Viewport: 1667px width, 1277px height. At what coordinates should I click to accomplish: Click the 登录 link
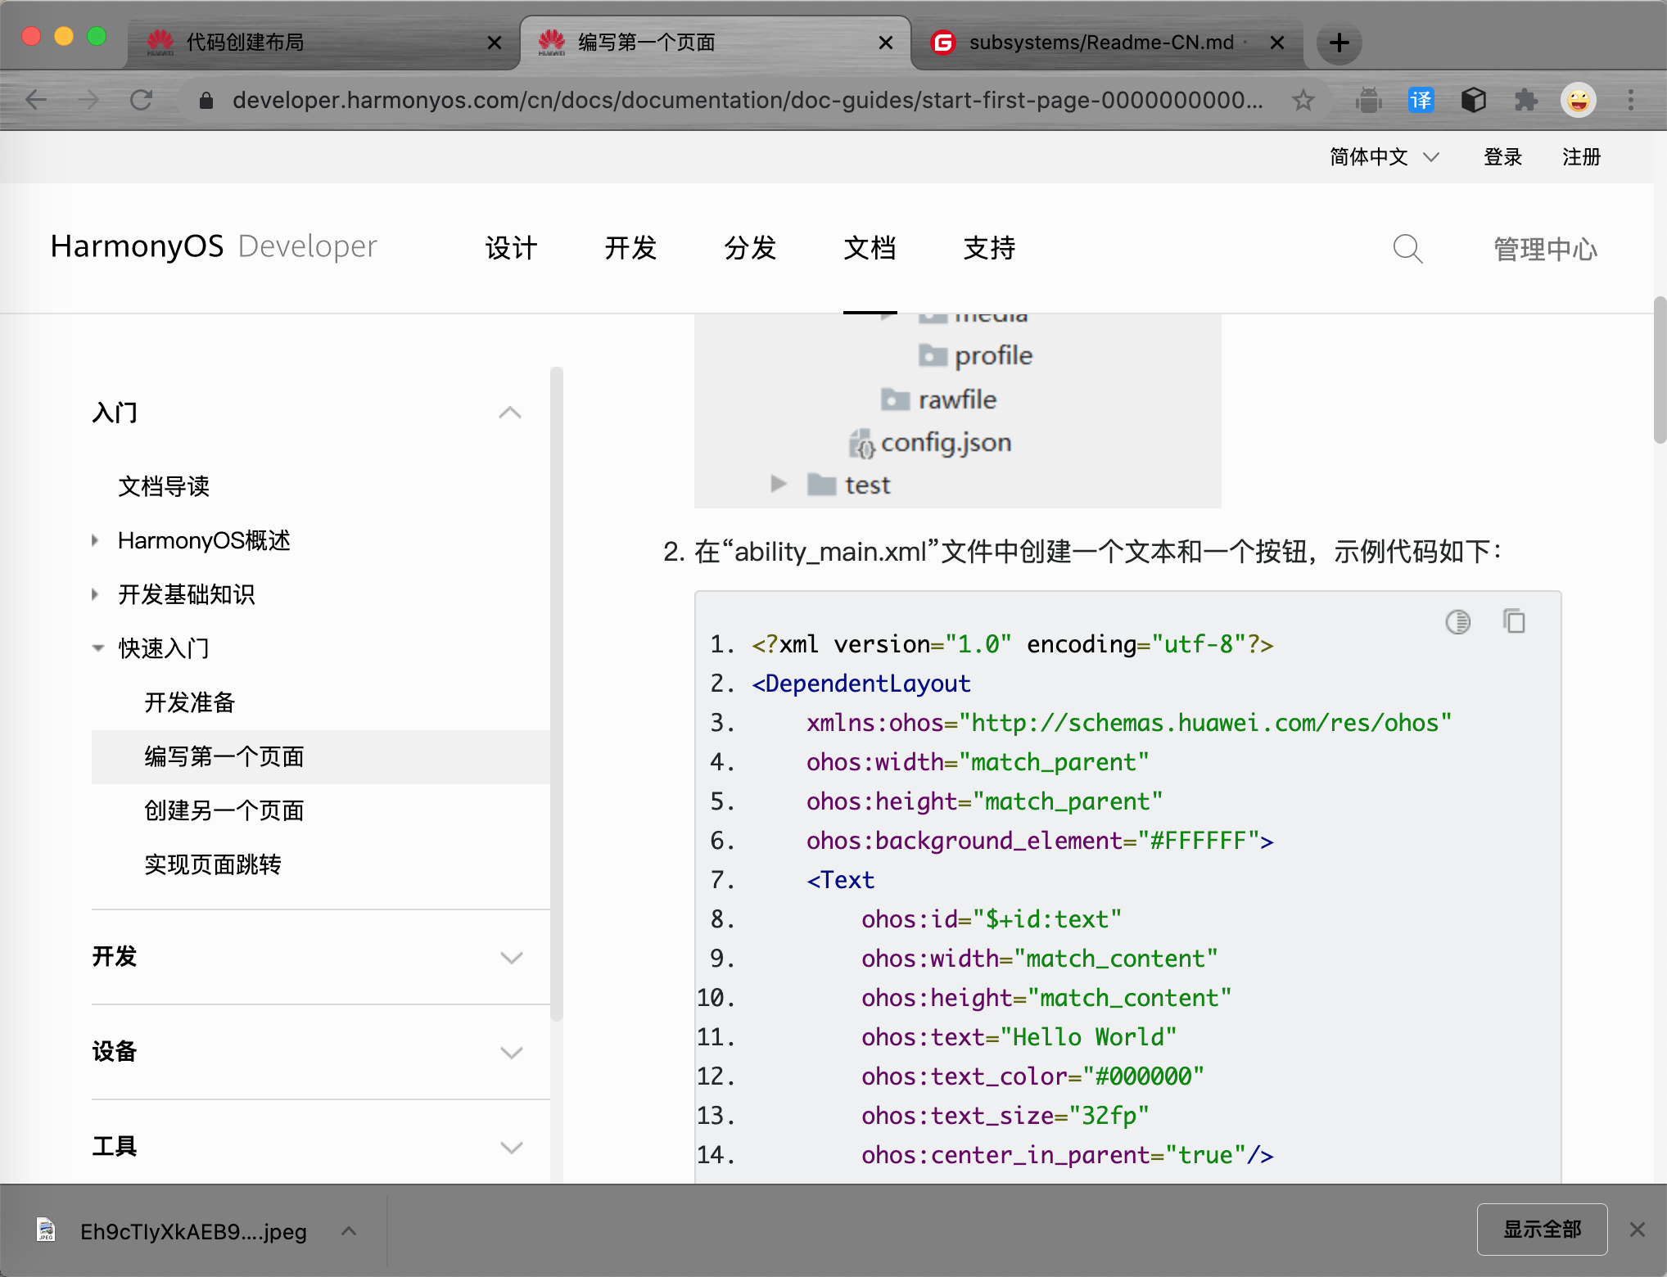click(x=1503, y=156)
